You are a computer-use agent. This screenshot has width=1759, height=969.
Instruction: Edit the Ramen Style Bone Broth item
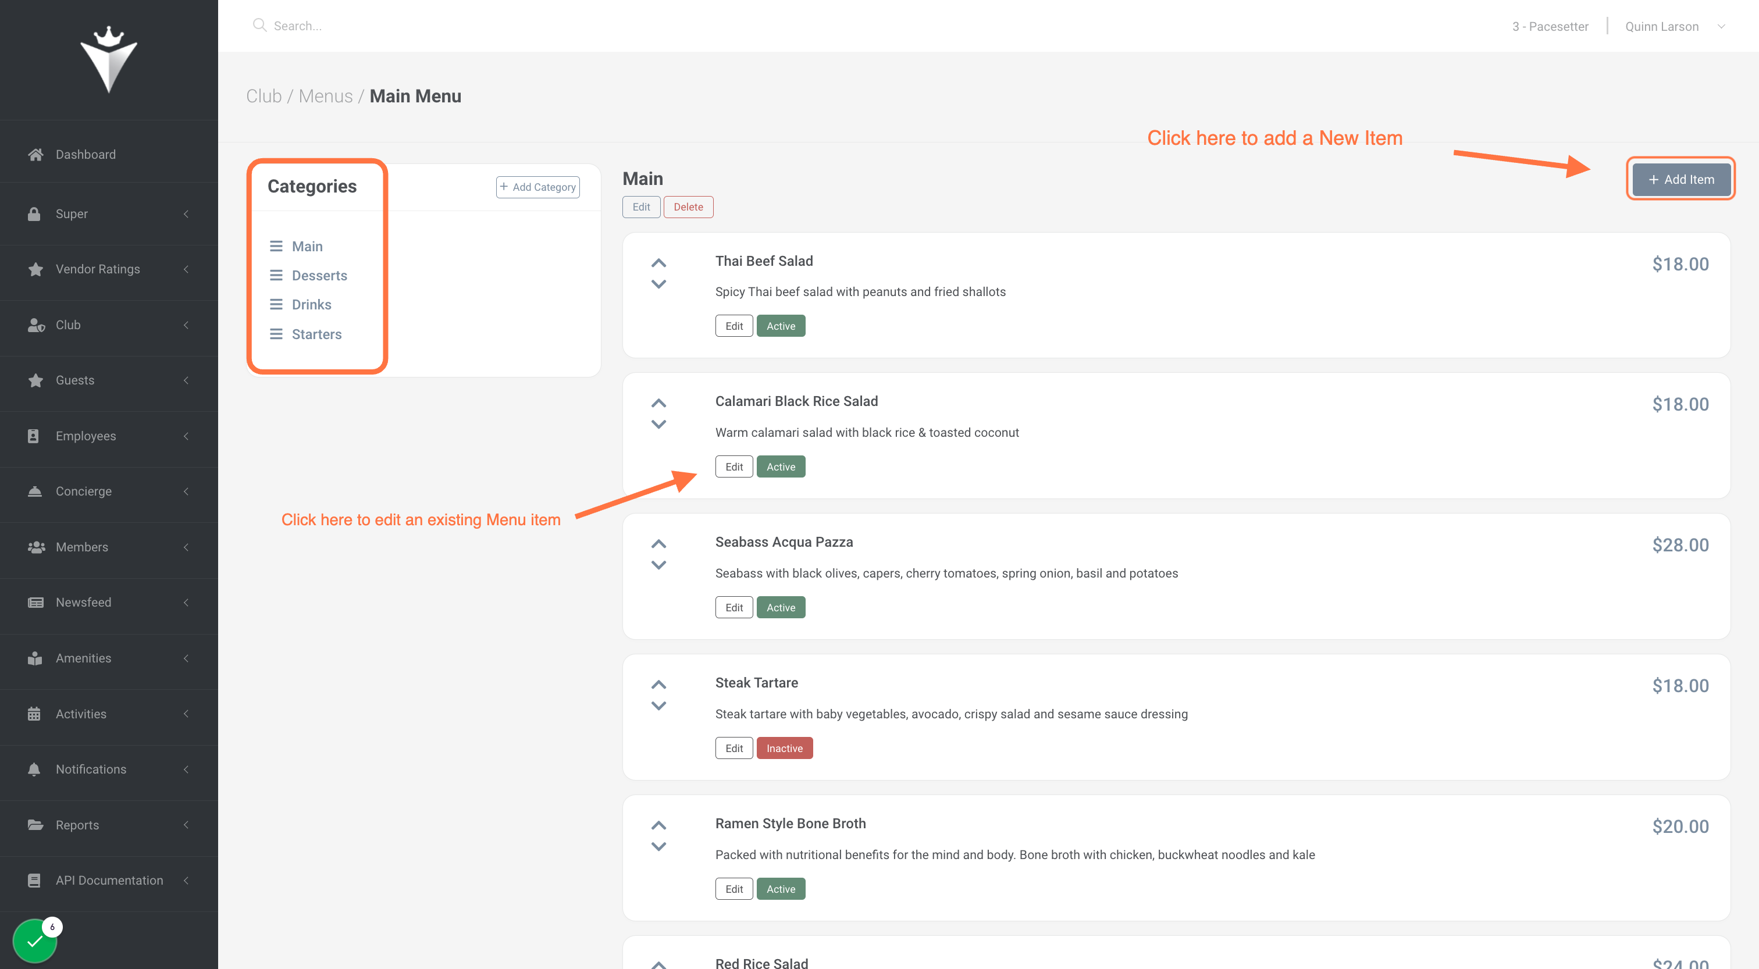pos(733,888)
